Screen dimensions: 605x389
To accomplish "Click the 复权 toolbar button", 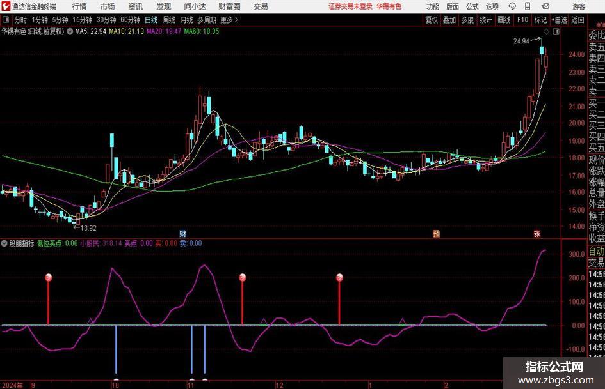I will coord(432,20).
